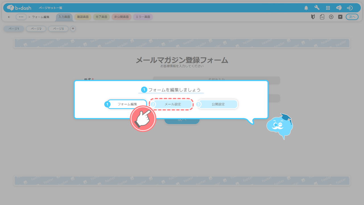Select the ページ2 page tab
The width and height of the screenshot is (364, 205).
click(x=36, y=29)
